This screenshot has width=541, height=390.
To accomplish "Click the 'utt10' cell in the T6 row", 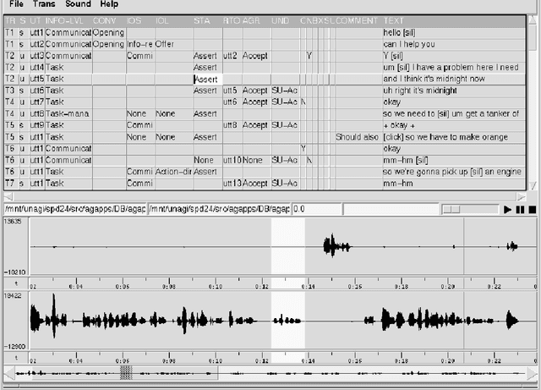I will coord(232,160).
